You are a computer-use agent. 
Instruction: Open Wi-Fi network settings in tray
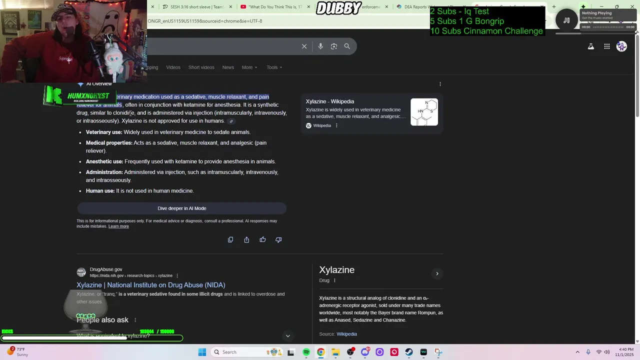point(598,352)
